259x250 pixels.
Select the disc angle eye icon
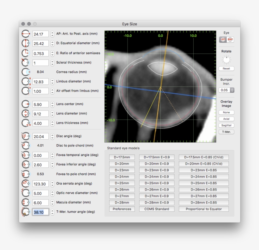25,136
